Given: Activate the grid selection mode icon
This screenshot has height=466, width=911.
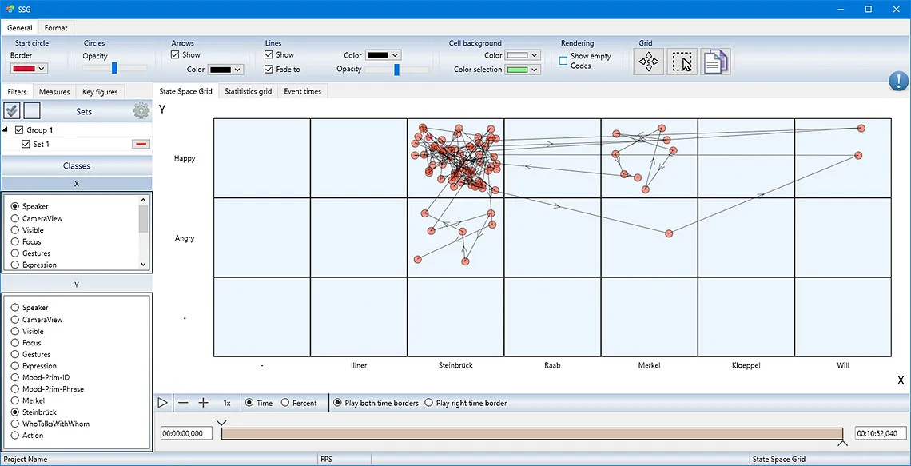Looking at the screenshot, I should (682, 62).
